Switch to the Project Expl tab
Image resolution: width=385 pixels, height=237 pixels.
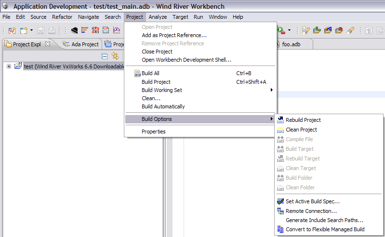(x=27, y=44)
